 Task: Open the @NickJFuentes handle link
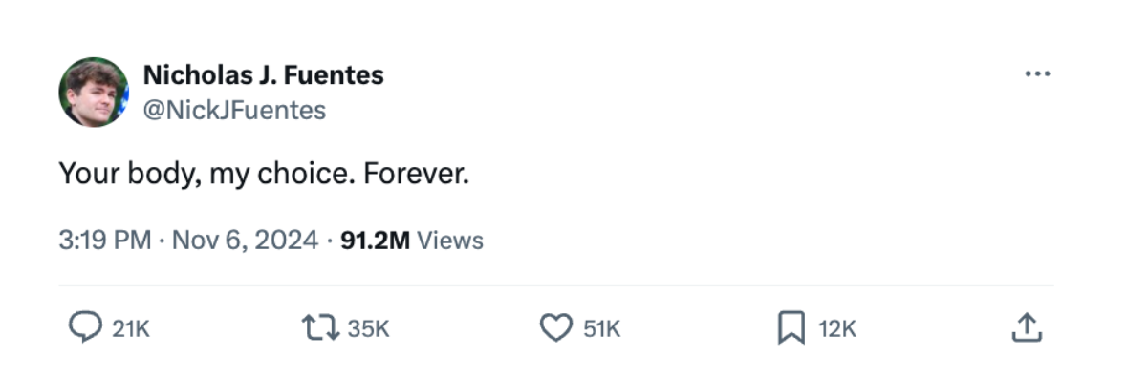click(x=234, y=111)
